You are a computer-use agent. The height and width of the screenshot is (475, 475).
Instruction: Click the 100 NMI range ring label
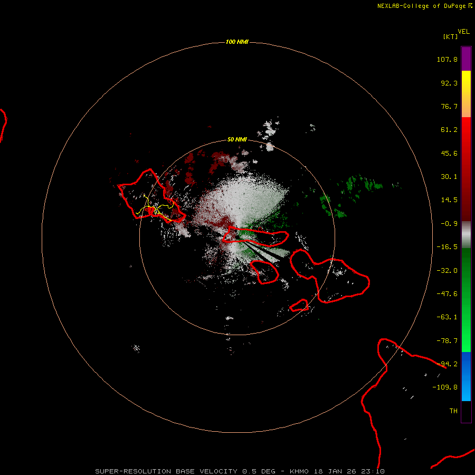pos(237,42)
